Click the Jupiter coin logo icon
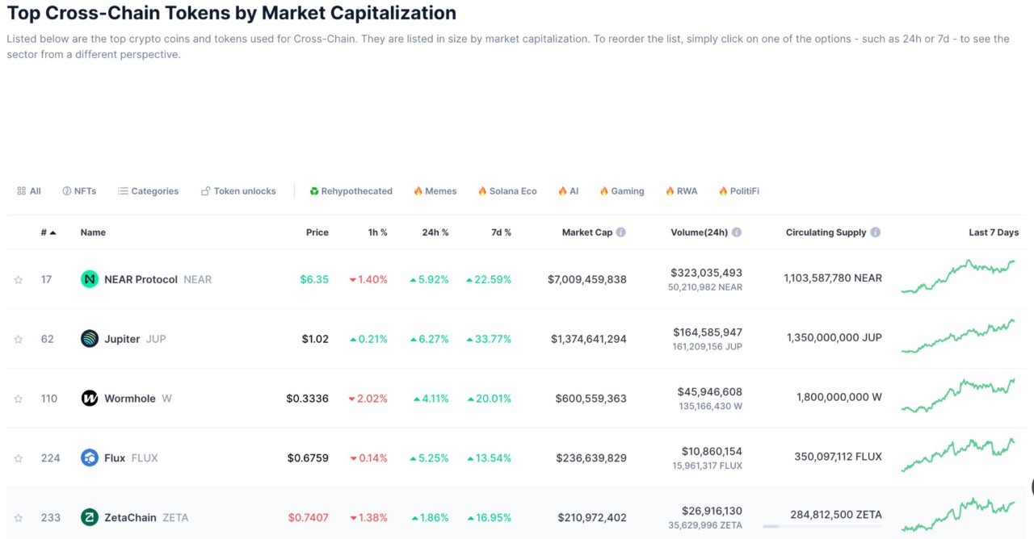The height and width of the screenshot is (539, 1034). click(x=90, y=339)
